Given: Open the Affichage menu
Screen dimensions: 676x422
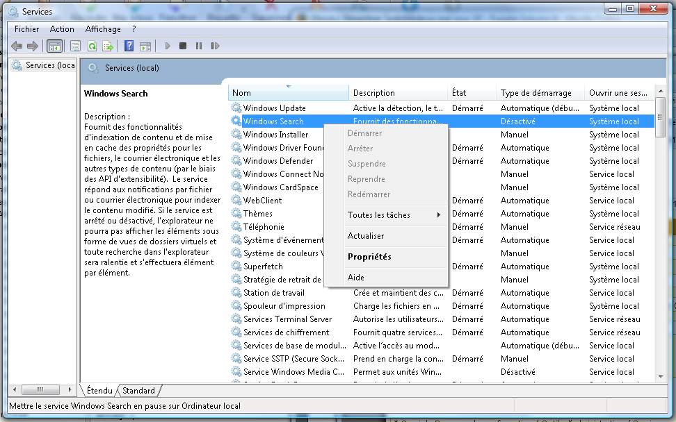Looking at the screenshot, I should coord(103,29).
